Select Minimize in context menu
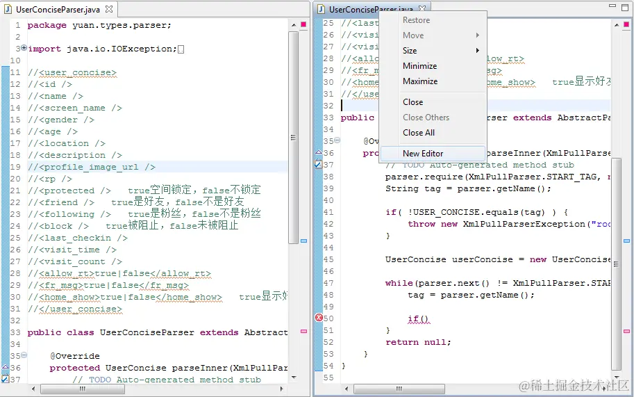This screenshot has width=634, height=397. (x=419, y=66)
